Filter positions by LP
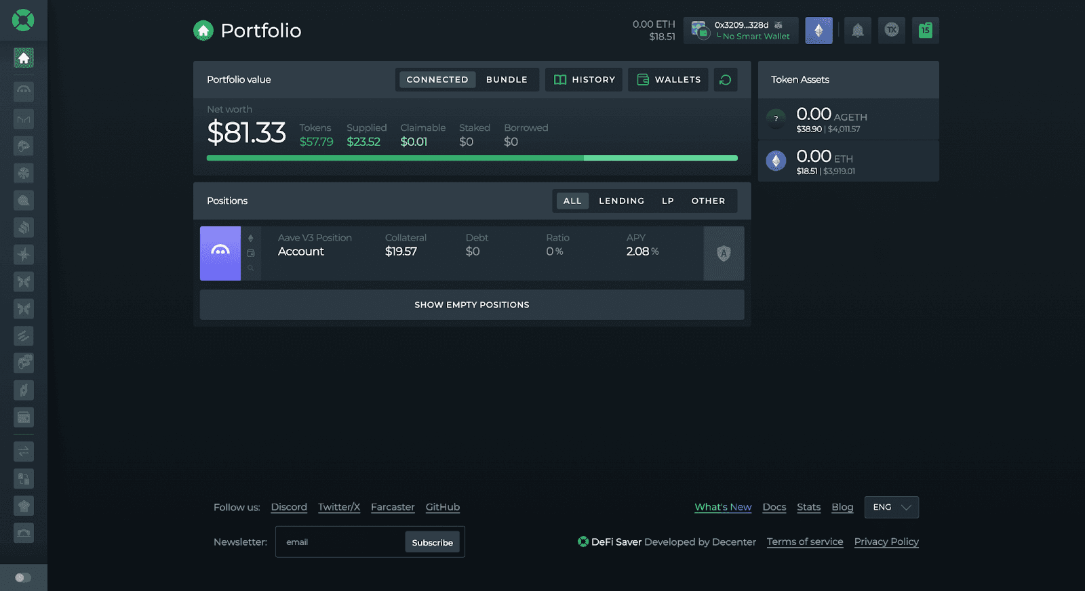The image size is (1085, 591). point(668,201)
